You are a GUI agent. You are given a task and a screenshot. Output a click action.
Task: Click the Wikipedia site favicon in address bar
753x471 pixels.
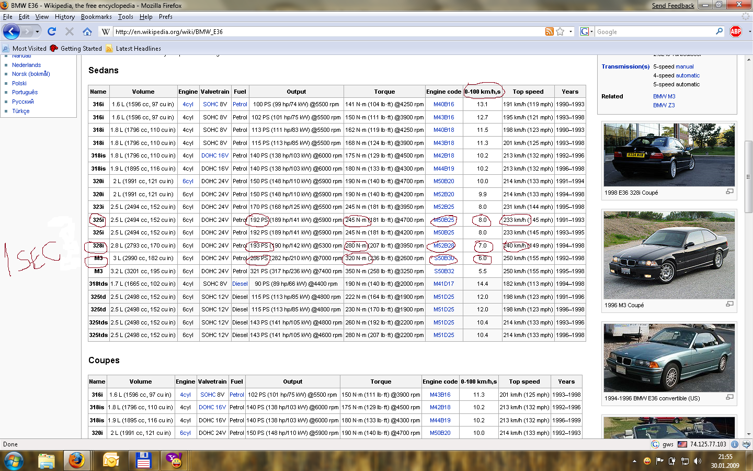106,31
